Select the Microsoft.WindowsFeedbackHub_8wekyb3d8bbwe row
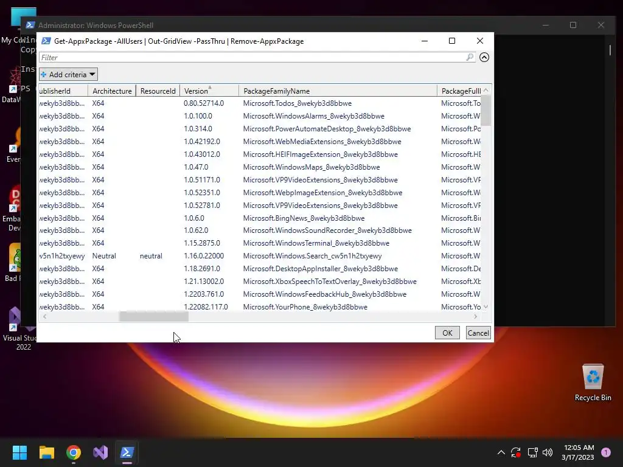 click(260, 294)
